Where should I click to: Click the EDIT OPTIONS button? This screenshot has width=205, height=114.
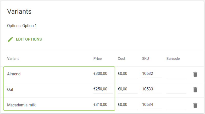click(x=29, y=39)
